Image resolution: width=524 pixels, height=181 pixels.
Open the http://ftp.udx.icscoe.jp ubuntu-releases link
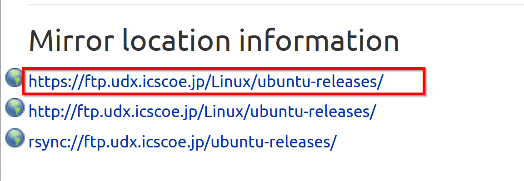pos(202,112)
